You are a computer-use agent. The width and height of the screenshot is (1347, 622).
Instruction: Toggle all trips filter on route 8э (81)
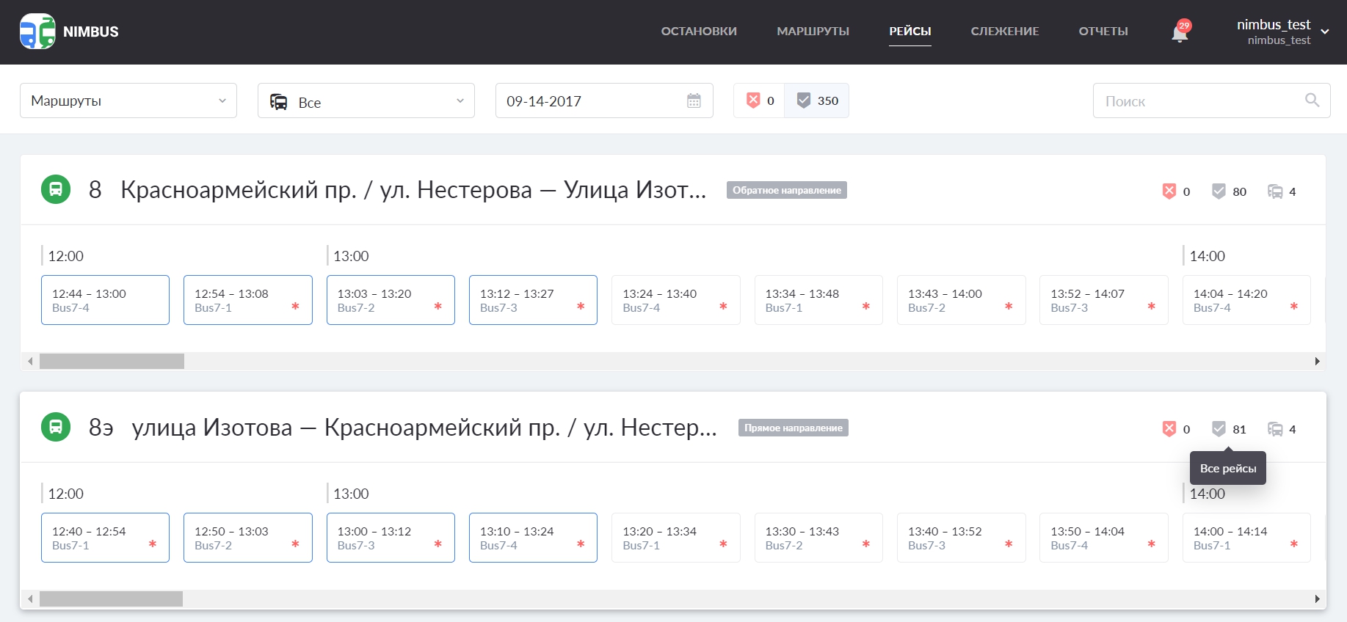click(x=1228, y=429)
